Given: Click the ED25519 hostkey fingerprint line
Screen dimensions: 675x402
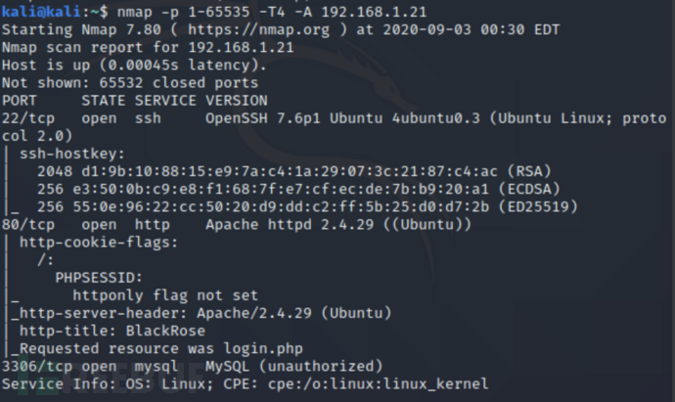Looking at the screenshot, I should [307, 206].
